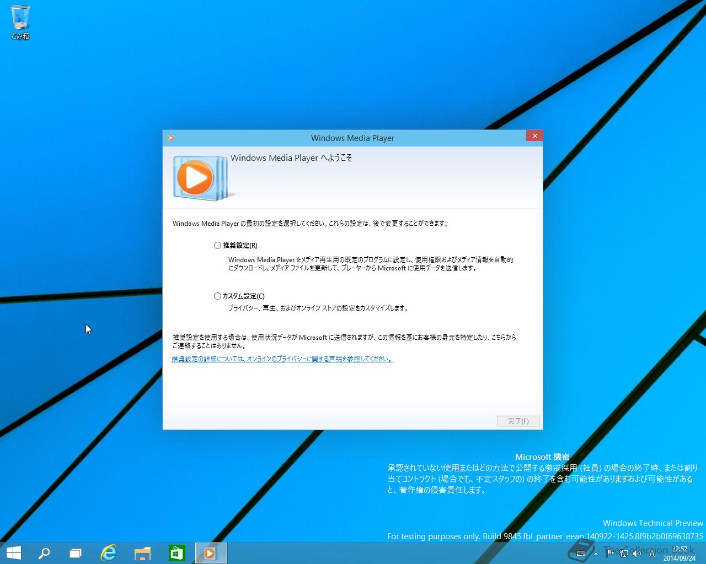This screenshot has width=706, height=564.
Task: Open the Recycle Bin on desktop
Action: click(20, 22)
